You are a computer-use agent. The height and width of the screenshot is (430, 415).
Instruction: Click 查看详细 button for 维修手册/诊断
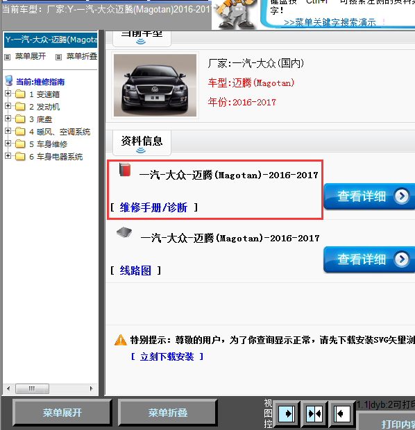pyautogui.click(x=369, y=196)
